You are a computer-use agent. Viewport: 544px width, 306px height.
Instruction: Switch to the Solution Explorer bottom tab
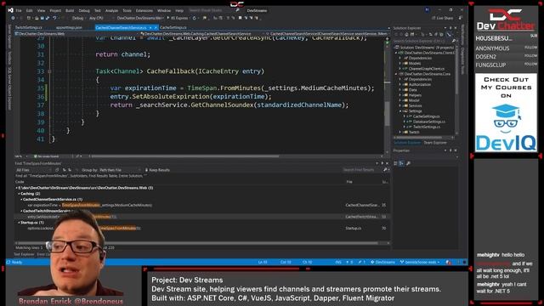click(407, 143)
